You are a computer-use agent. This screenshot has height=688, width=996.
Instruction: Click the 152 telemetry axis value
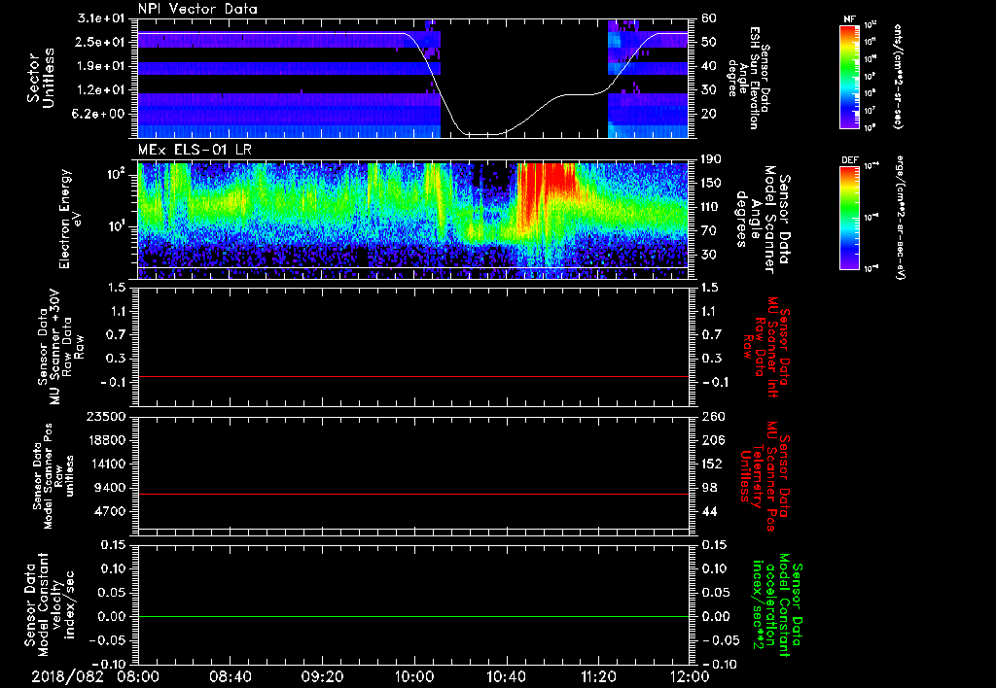point(713,464)
